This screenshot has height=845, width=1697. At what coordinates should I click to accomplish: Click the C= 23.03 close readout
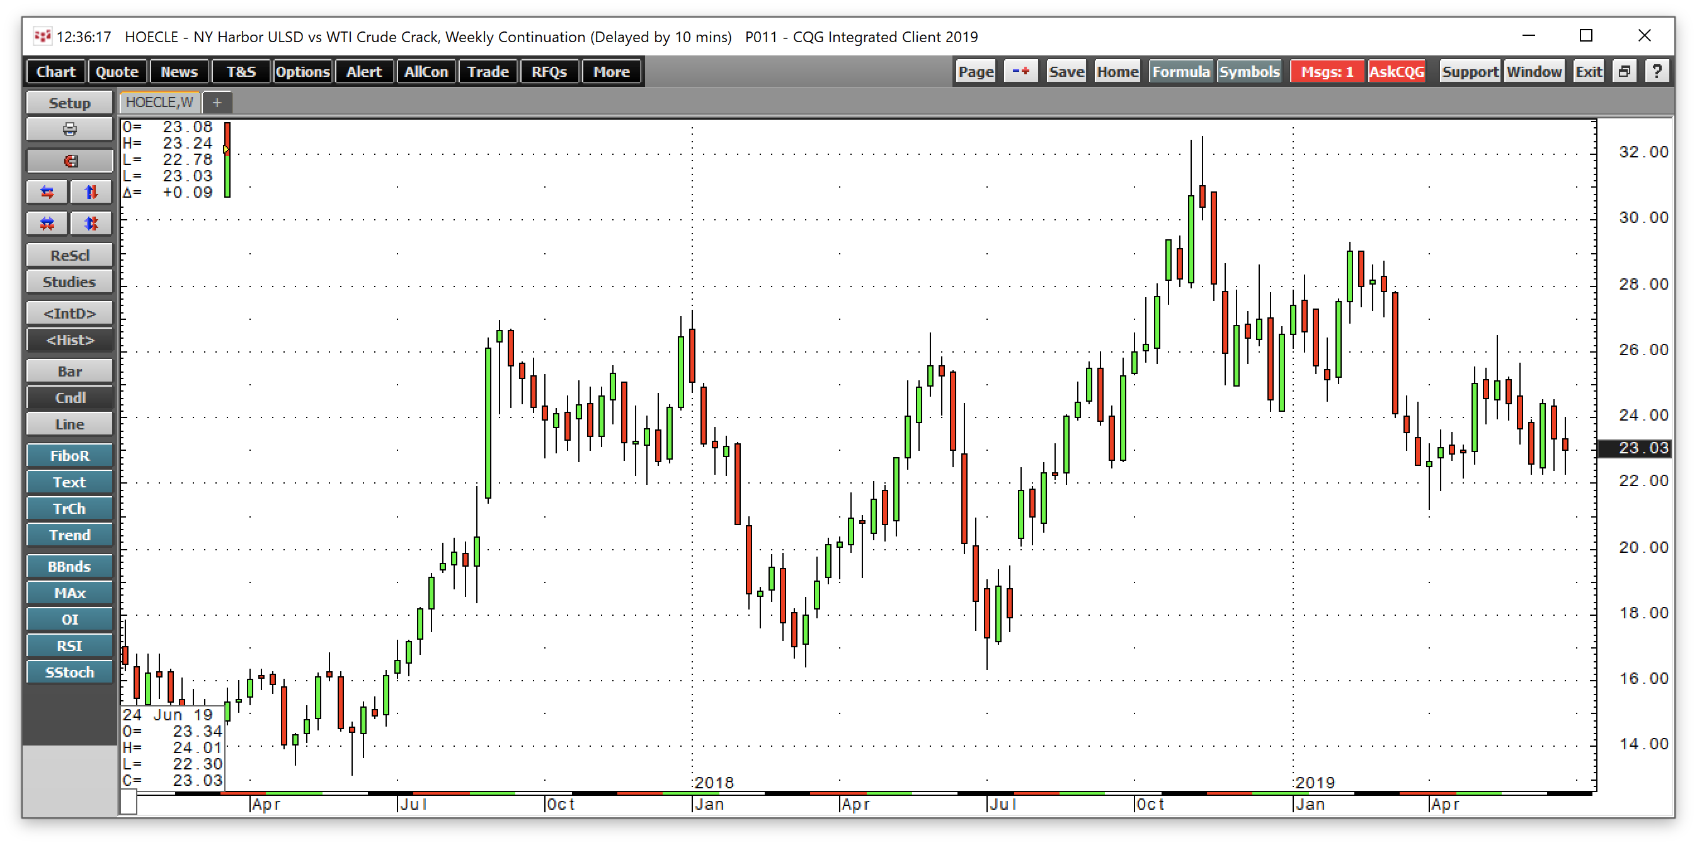[173, 780]
